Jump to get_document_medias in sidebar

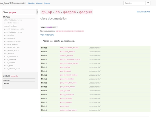click(x=12, y=41)
